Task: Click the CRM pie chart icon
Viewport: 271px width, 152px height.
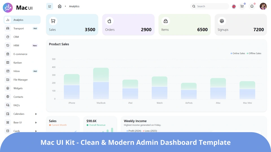Action: tap(8, 37)
